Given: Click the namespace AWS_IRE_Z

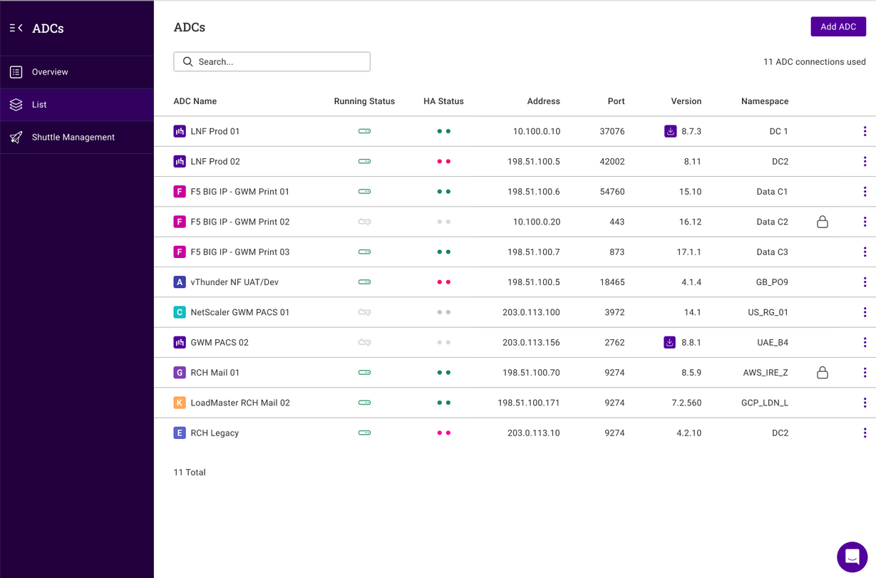Looking at the screenshot, I should [766, 373].
